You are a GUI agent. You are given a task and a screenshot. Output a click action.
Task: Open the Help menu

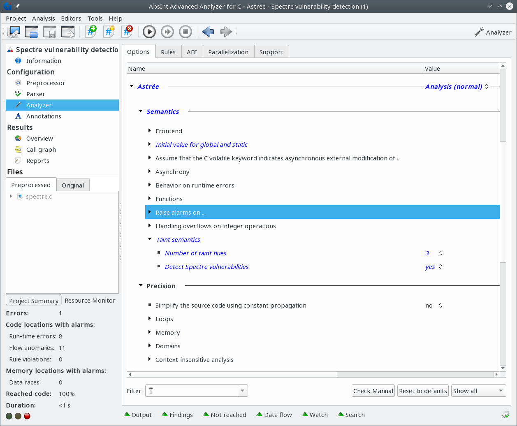[x=116, y=19]
